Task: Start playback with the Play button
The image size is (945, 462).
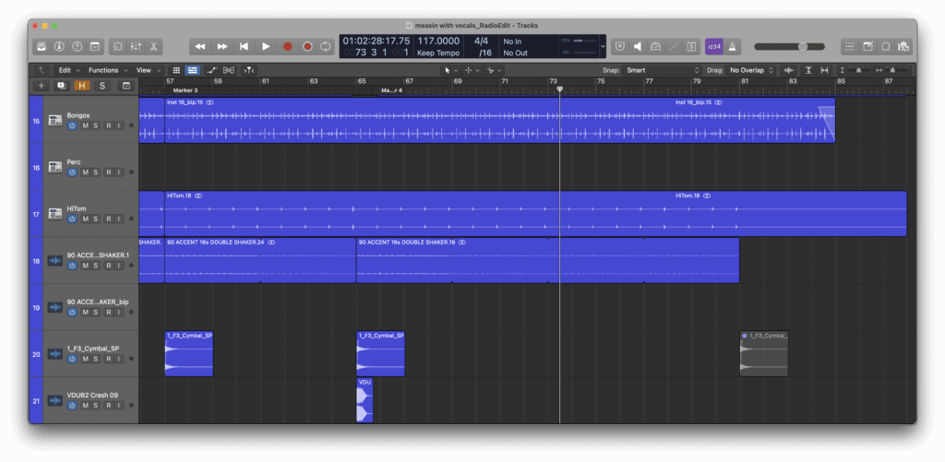Action: (x=265, y=46)
